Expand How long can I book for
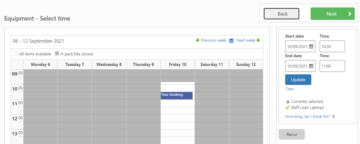Screen dimensions: 360x144 coord(309,117)
